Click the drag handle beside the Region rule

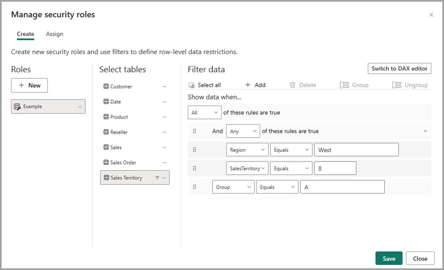coord(194,150)
